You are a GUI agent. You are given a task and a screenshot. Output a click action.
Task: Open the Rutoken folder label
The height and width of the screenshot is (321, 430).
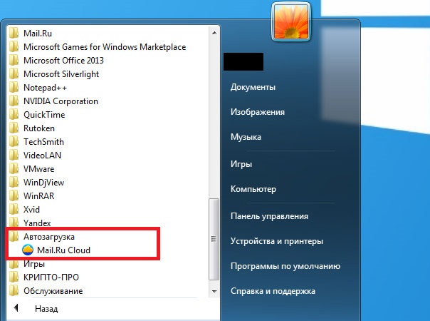[x=39, y=128]
